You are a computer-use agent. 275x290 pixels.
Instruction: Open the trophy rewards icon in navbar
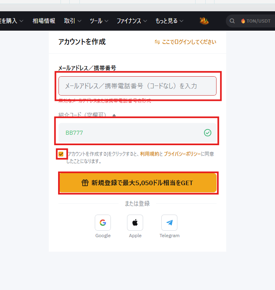pos(204,21)
